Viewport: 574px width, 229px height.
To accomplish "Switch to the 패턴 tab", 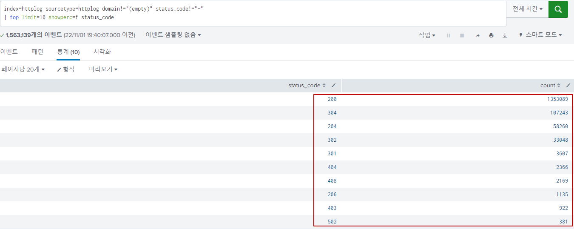I will tap(37, 52).
